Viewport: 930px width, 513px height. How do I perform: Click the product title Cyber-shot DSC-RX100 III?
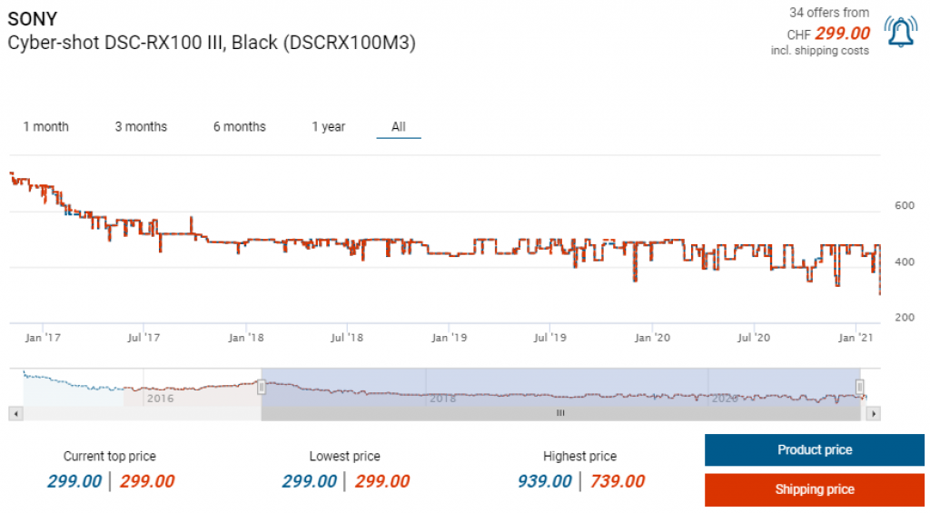212,43
